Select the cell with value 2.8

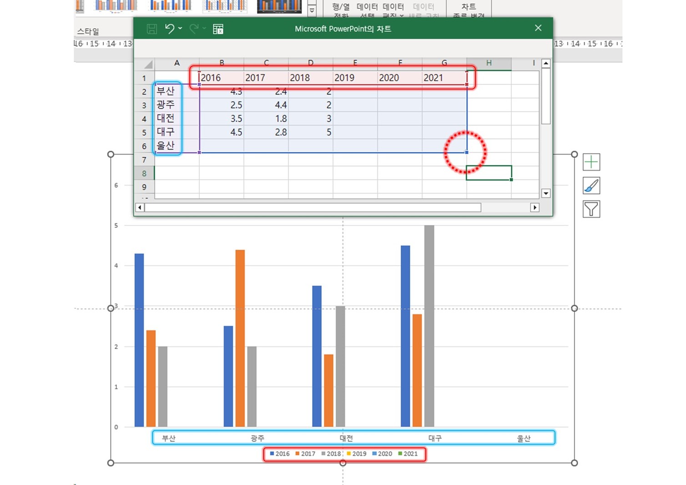click(266, 132)
